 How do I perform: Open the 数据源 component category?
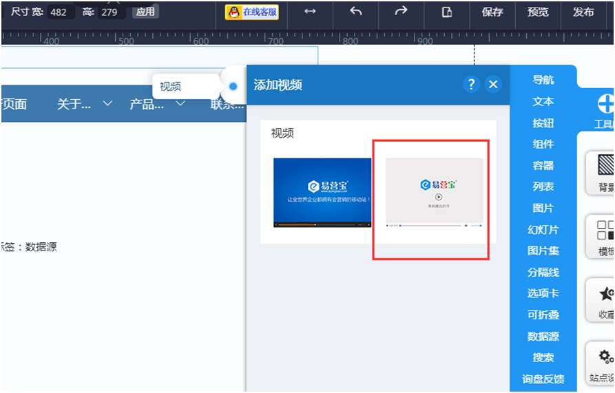click(x=543, y=337)
